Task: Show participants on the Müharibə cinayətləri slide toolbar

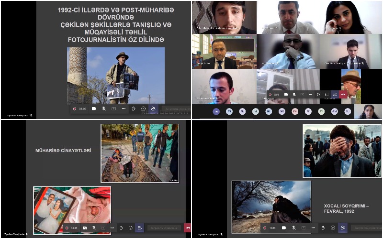Action: pos(139,228)
